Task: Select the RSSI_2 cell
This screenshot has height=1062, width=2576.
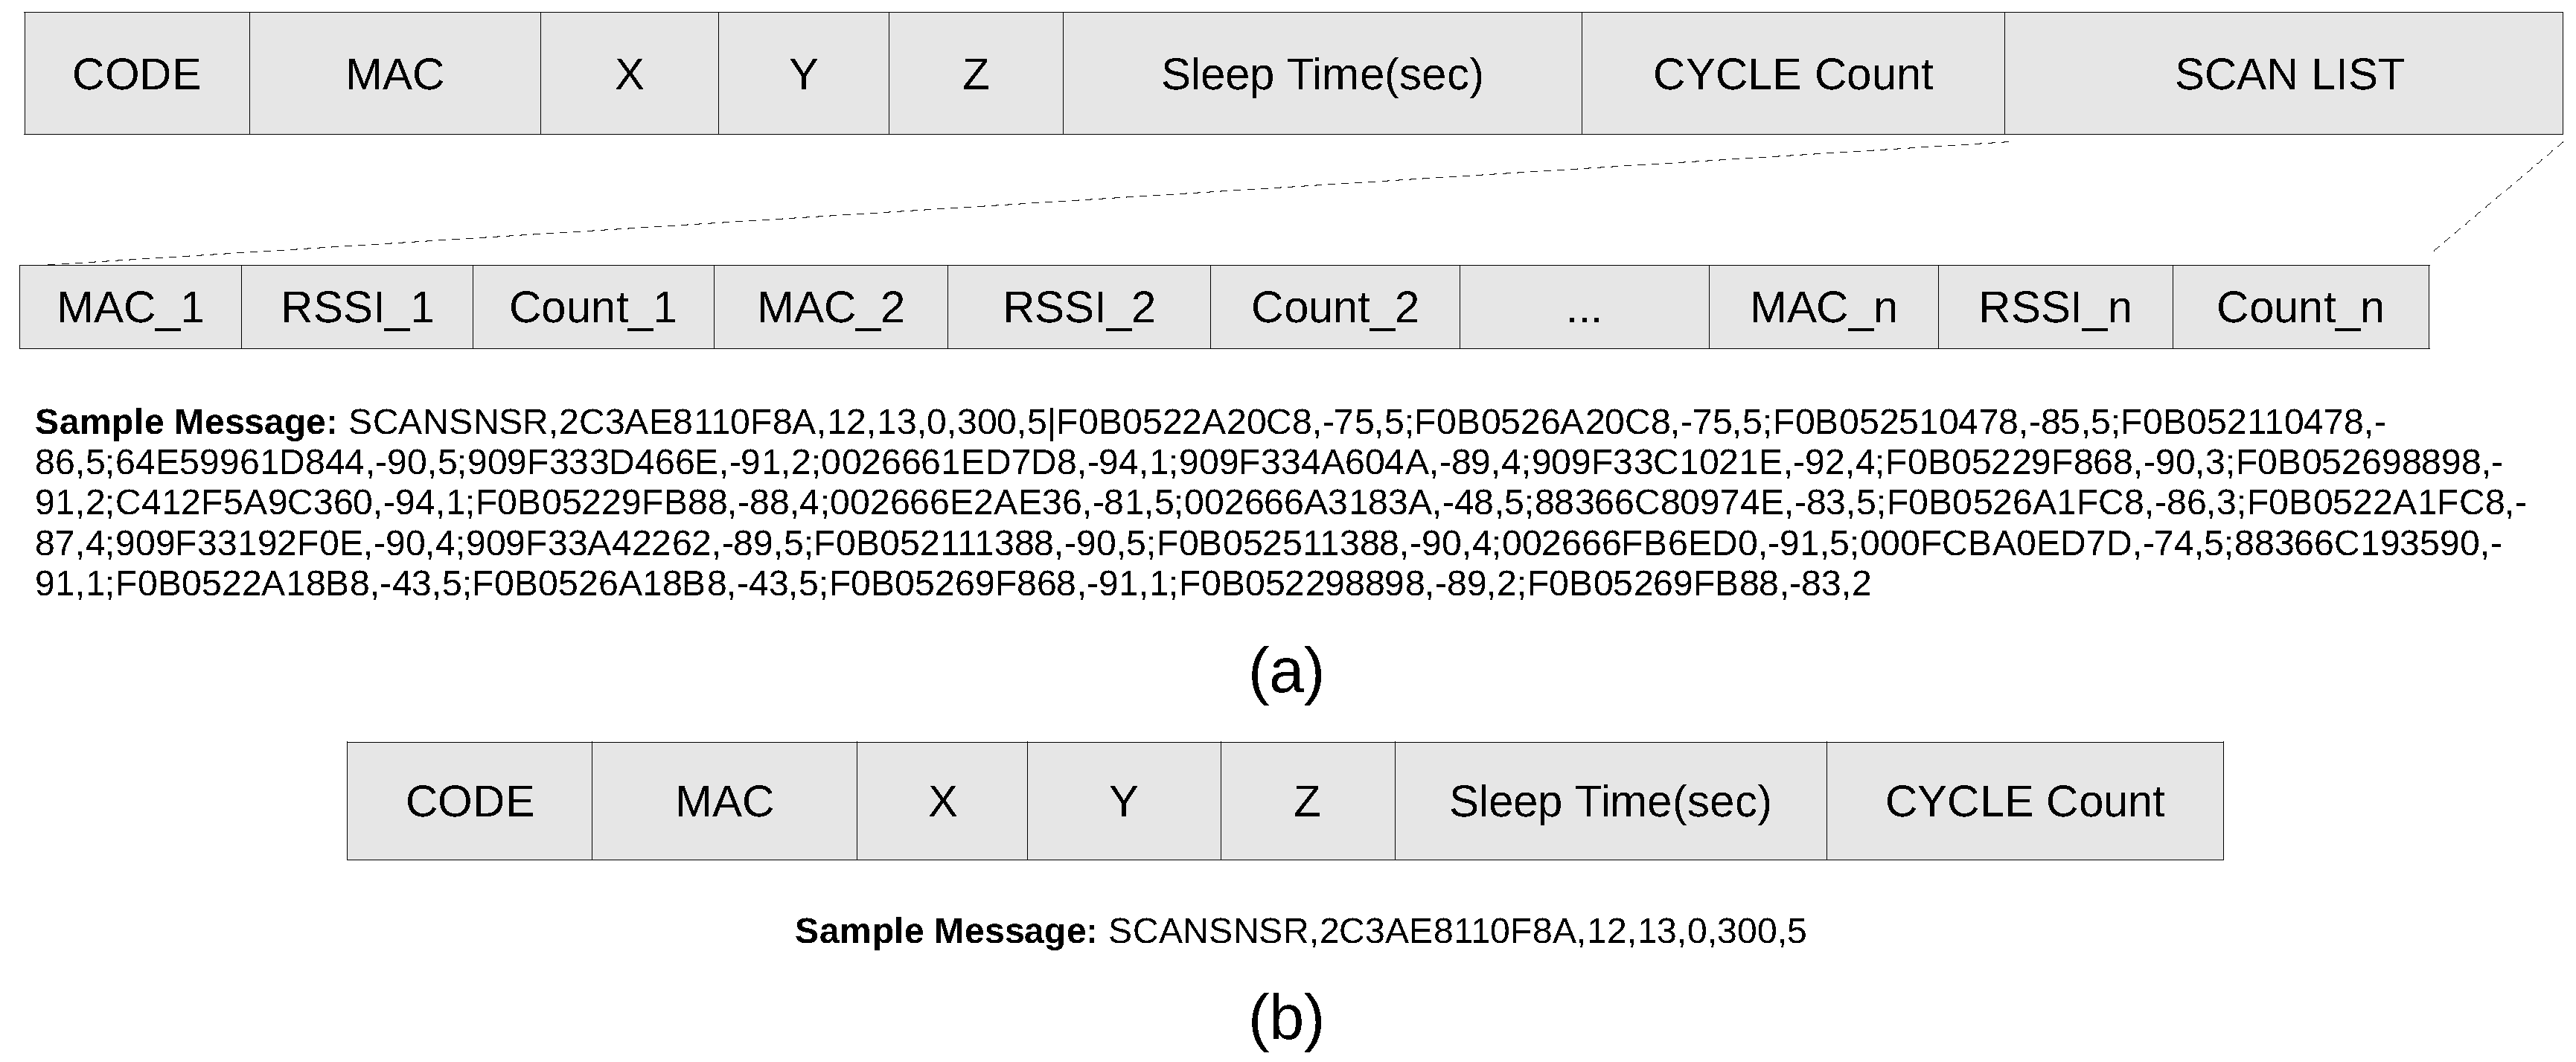Action: 1079,307
